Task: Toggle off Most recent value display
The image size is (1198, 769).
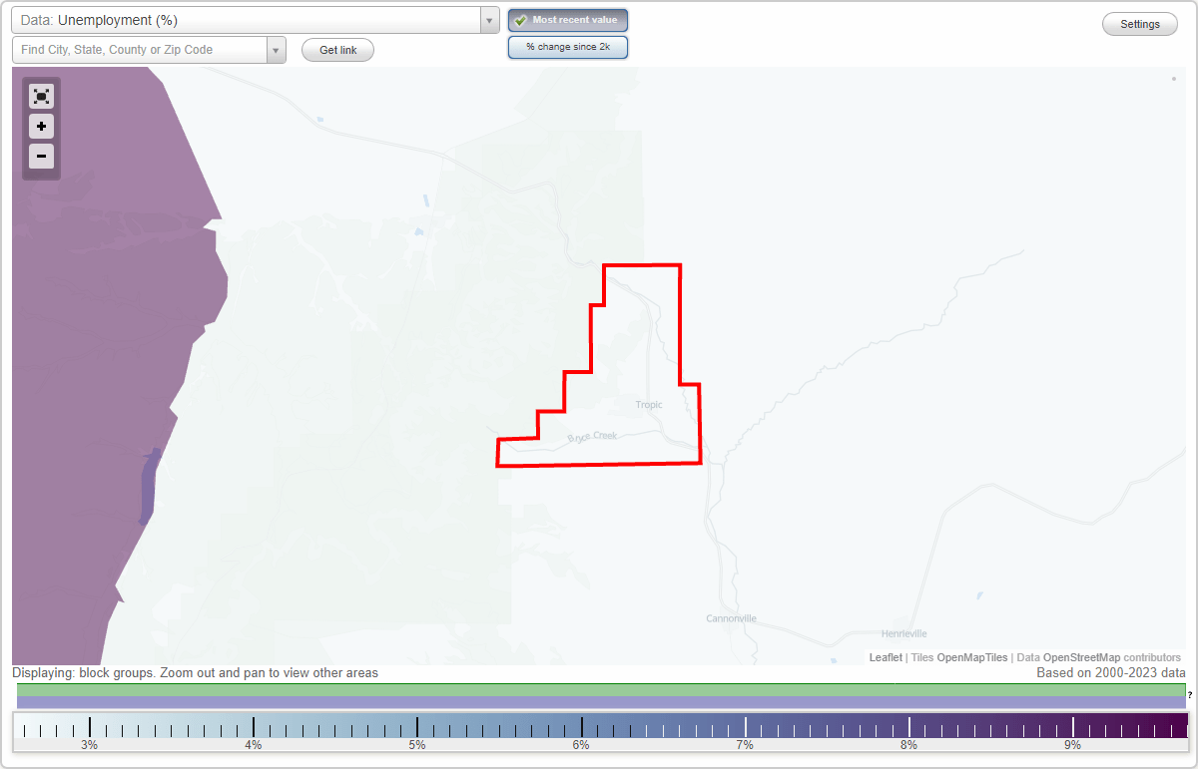Action: pyautogui.click(x=567, y=20)
